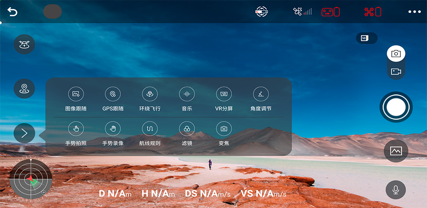This screenshot has width=427, height=208.
Task: Tap the back arrow icon
Action: tap(12, 12)
